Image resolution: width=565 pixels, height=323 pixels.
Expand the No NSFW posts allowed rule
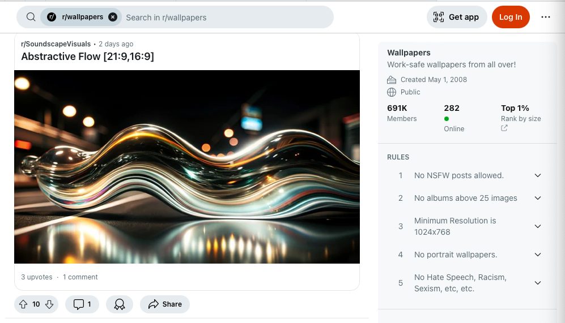[x=538, y=175]
